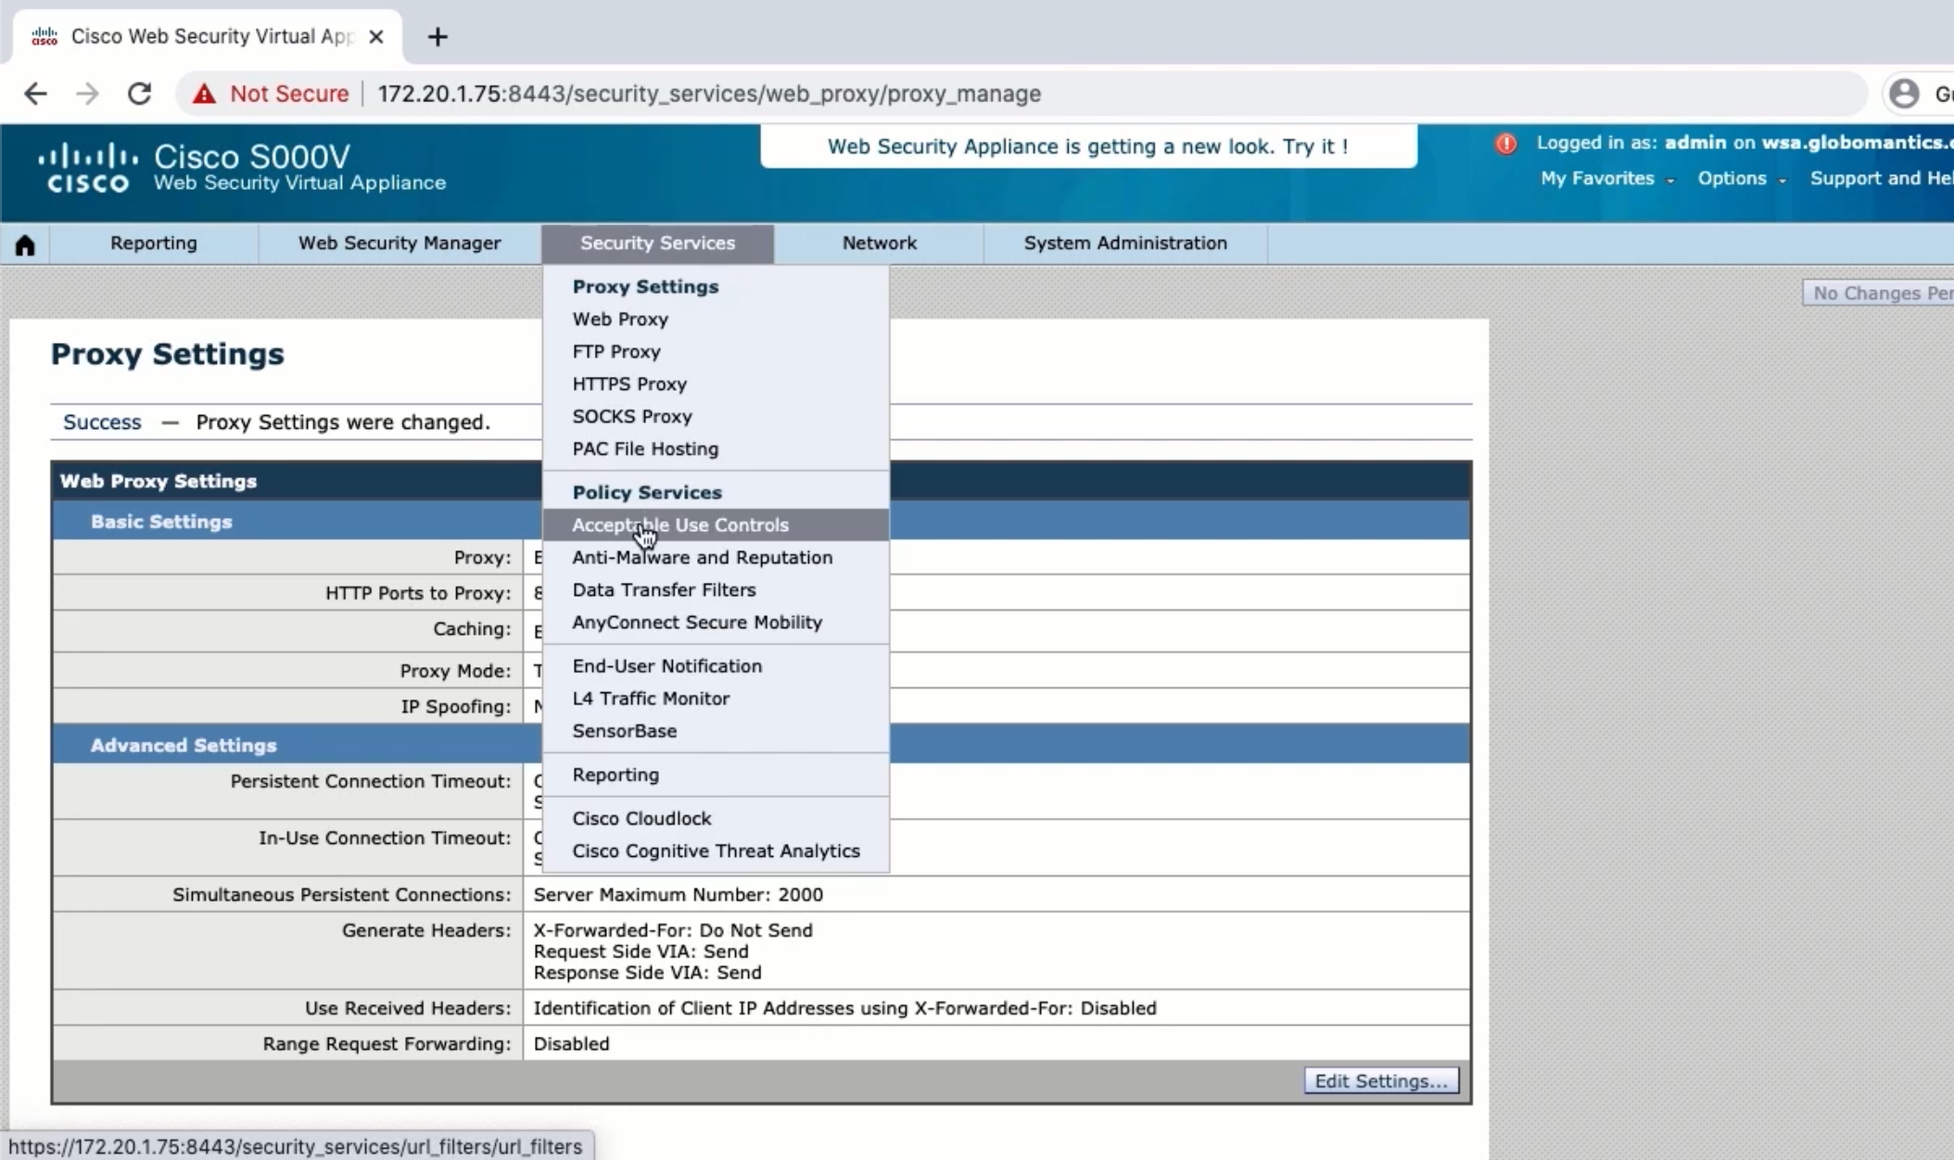1954x1160 pixels.
Task: Click the Advanced Settings section header
Action: click(184, 745)
